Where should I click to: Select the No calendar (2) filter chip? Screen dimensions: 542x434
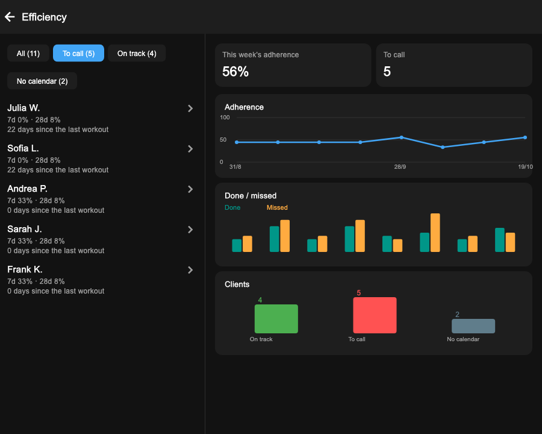[42, 81]
